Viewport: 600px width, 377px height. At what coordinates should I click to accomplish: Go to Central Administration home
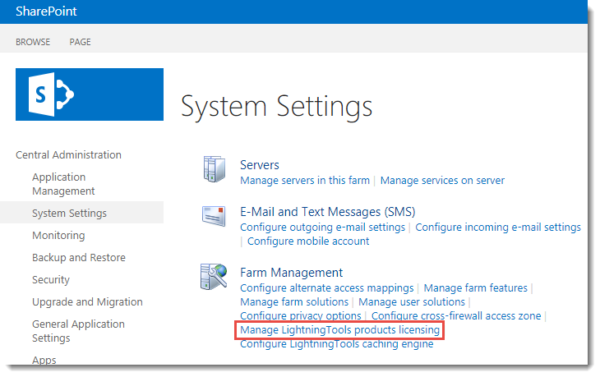tap(68, 155)
